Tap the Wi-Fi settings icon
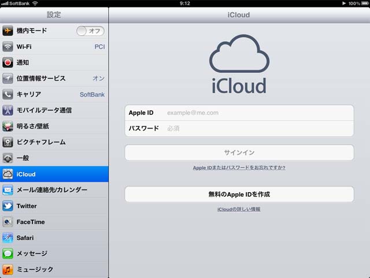 click(8, 46)
